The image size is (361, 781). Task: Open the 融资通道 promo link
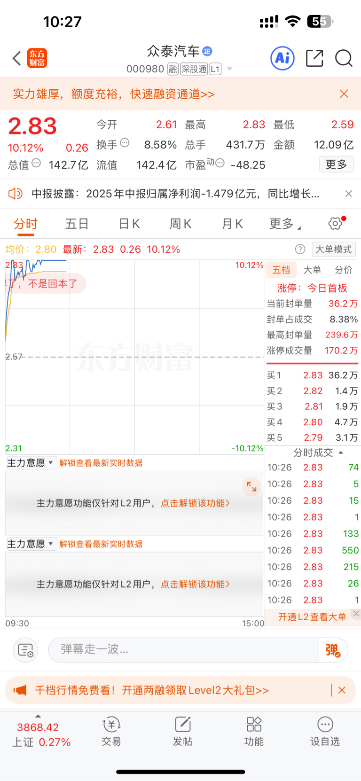point(114,94)
